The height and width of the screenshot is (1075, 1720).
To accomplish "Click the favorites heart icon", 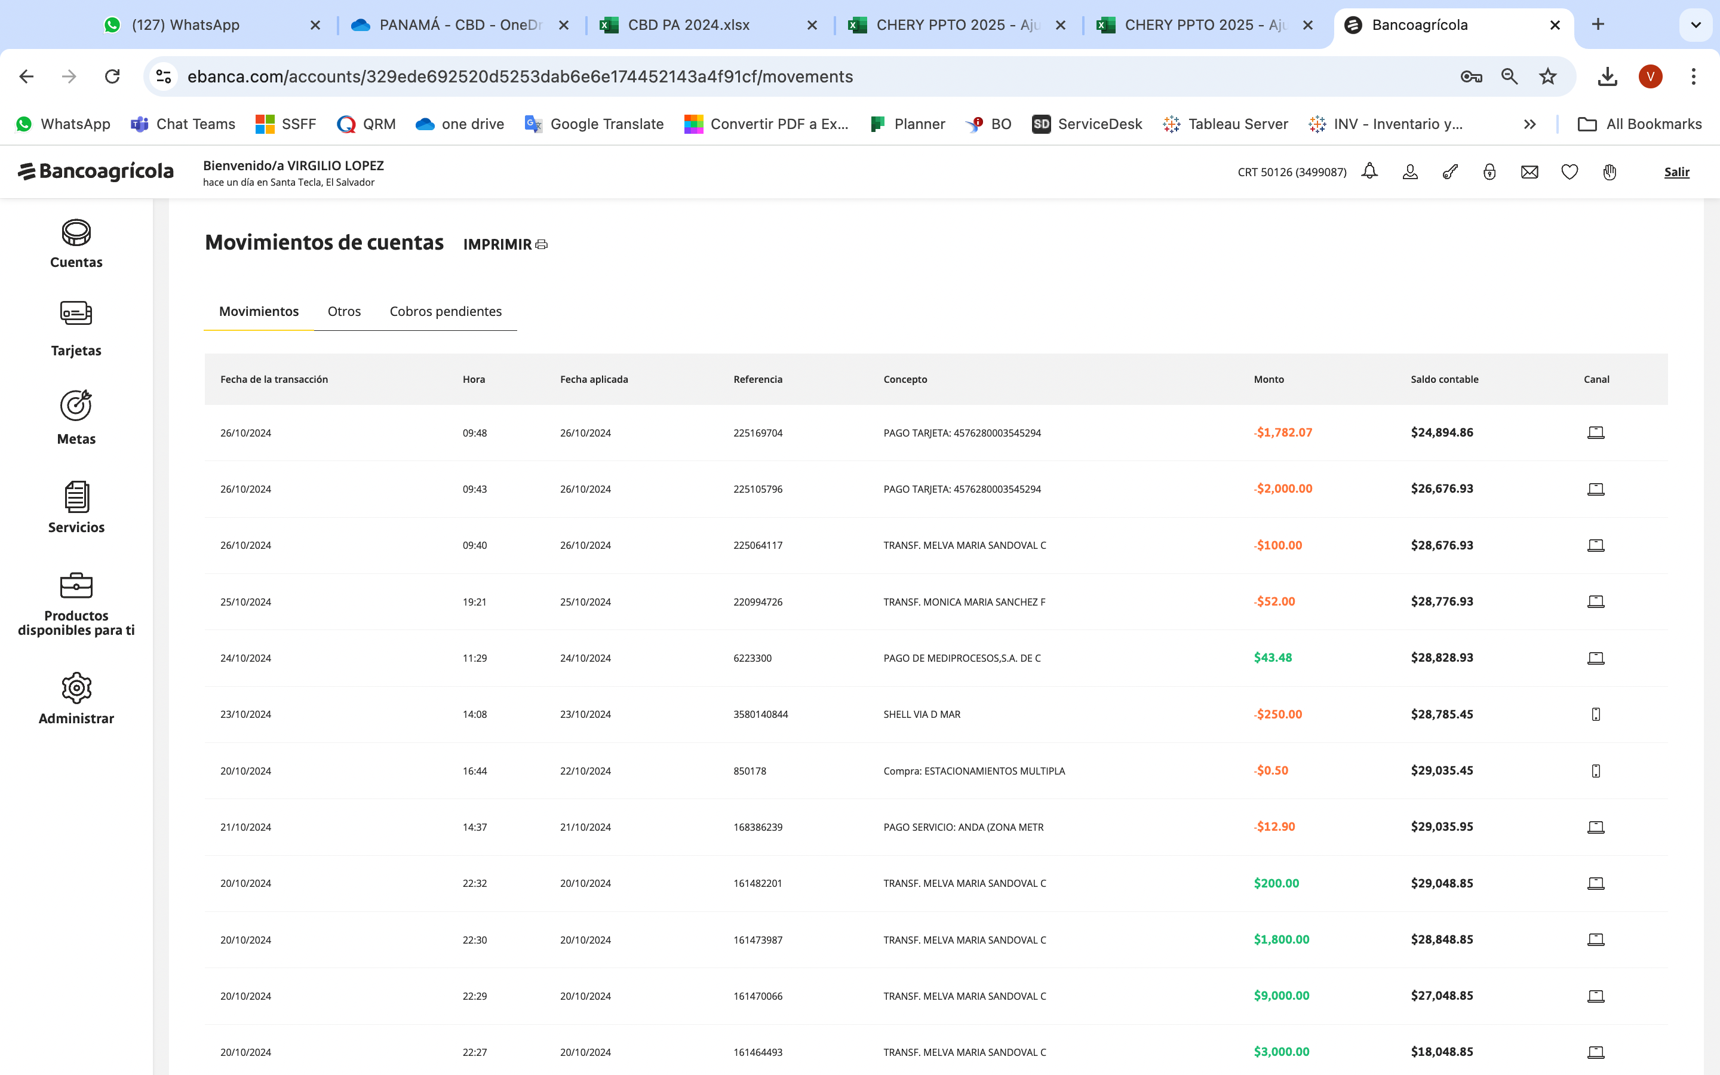I will [x=1569, y=172].
